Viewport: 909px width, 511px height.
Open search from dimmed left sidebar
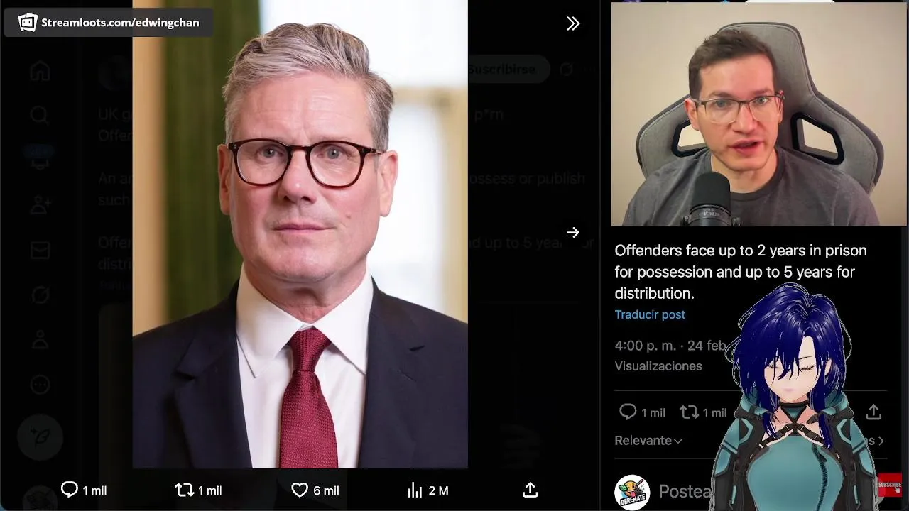point(40,115)
